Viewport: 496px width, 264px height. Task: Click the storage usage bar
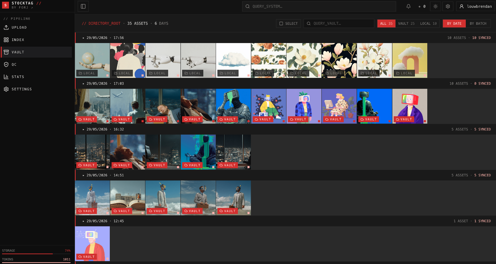(36, 254)
